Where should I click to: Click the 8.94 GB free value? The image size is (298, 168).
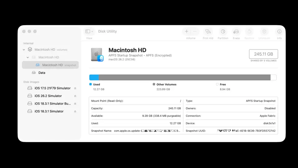coord(225,89)
